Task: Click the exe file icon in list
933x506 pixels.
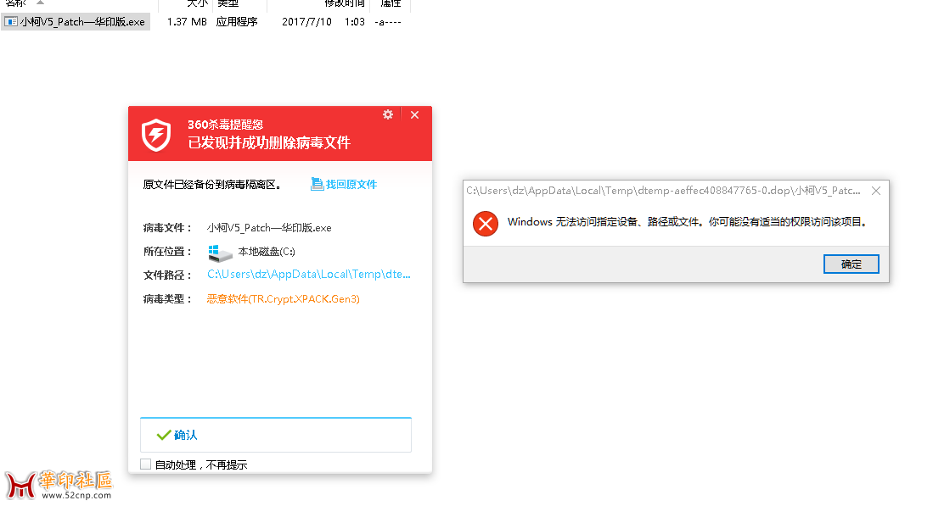Action: click(11, 22)
